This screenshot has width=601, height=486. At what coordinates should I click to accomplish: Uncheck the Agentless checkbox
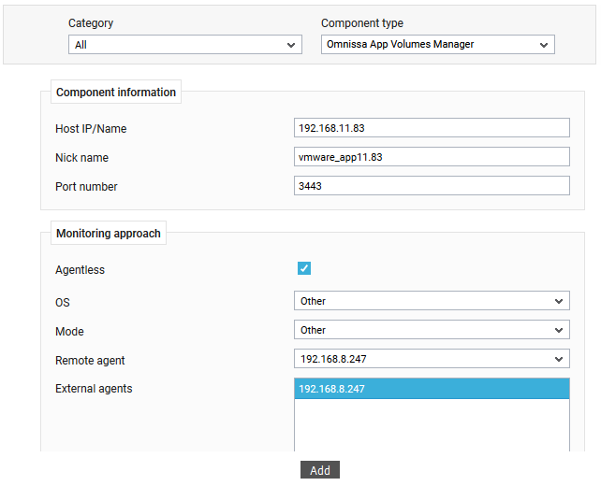304,268
